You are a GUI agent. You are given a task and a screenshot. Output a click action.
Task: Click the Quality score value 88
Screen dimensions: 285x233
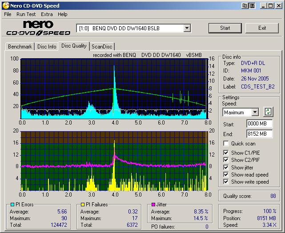point(273,196)
